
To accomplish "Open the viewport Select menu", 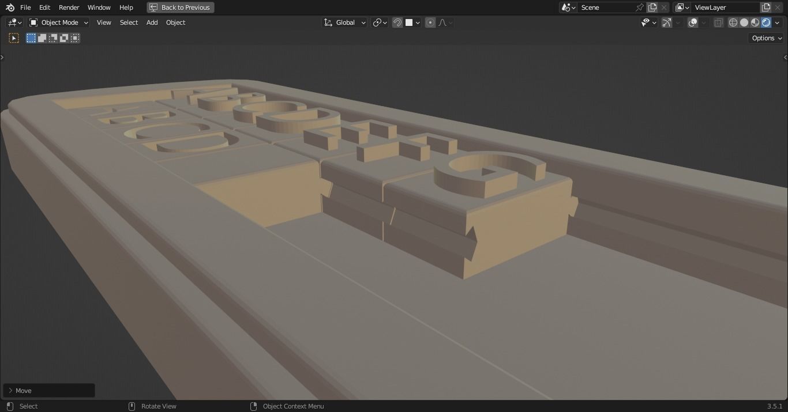I will [x=129, y=22].
